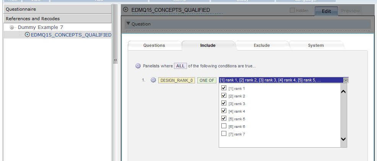Uncheck the '[5] rank 5' checkbox

tap(224, 118)
